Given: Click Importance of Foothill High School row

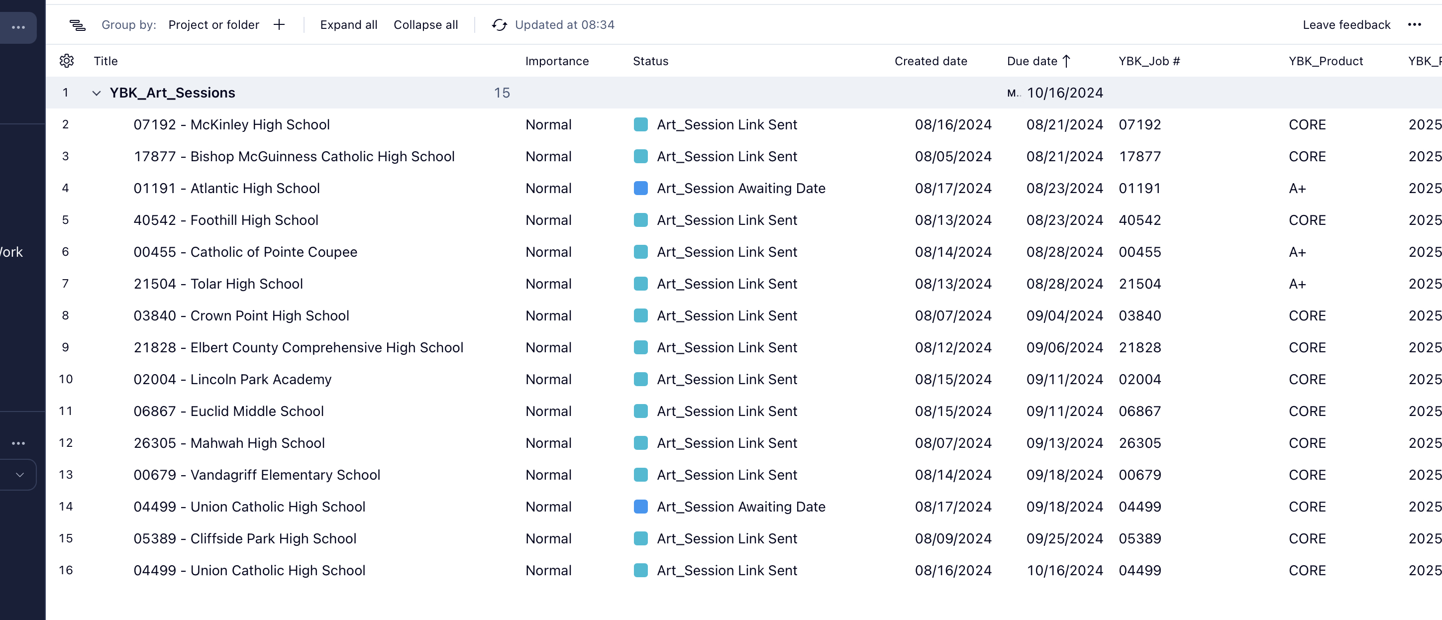Looking at the screenshot, I should (x=548, y=220).
